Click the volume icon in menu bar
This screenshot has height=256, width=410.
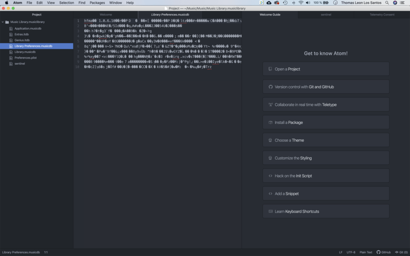(308, 3)
